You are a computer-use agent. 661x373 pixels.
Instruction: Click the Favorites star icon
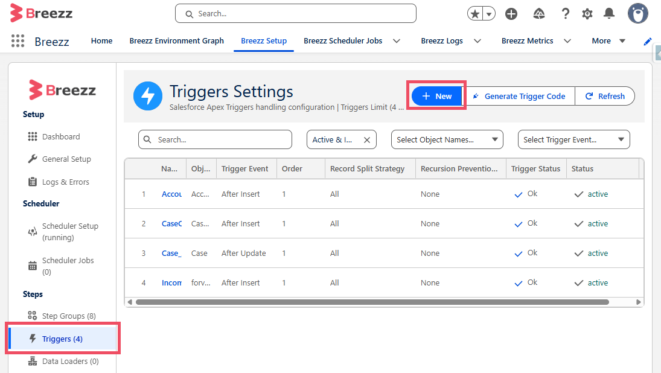click(475, 14)
